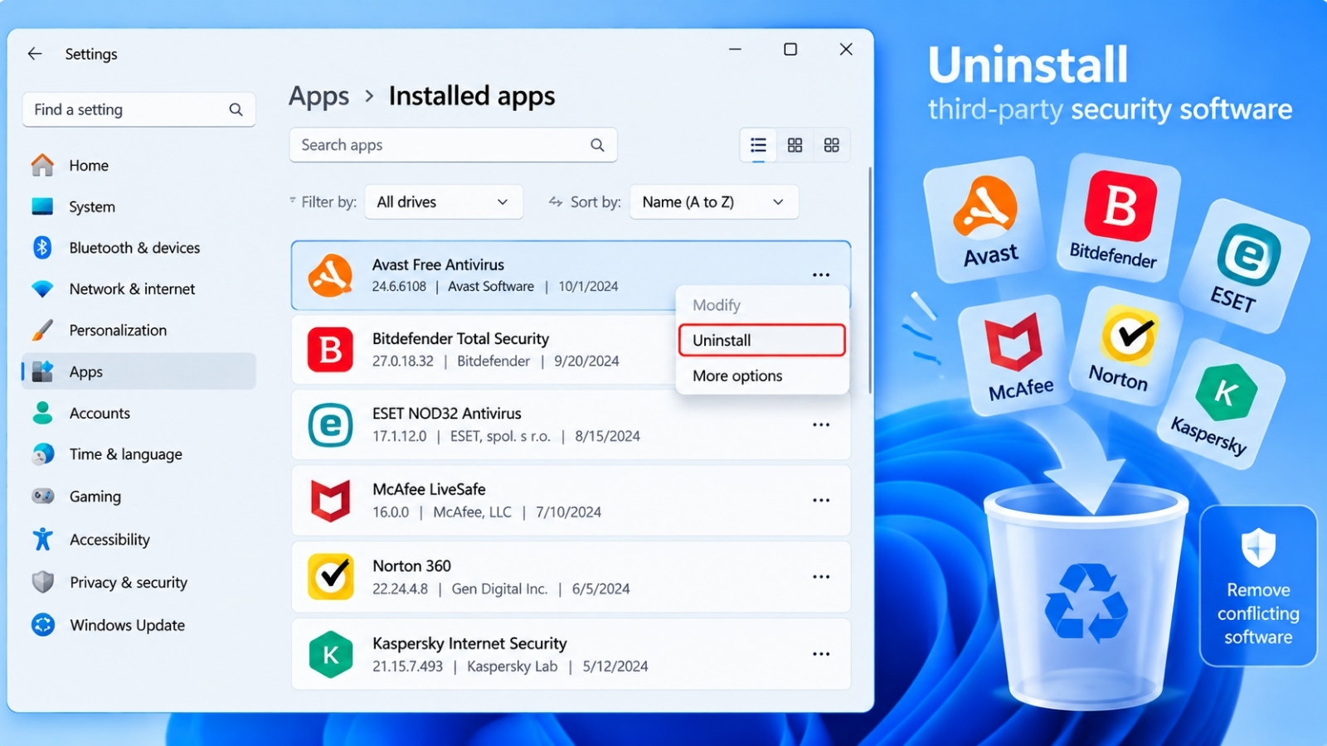Open Bluetooth & devices settings

tap(139, 248)
